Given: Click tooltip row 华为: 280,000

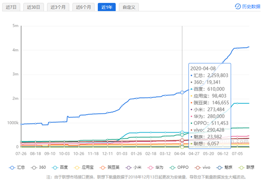Looking at the screenshot, I should click(208, 116).
